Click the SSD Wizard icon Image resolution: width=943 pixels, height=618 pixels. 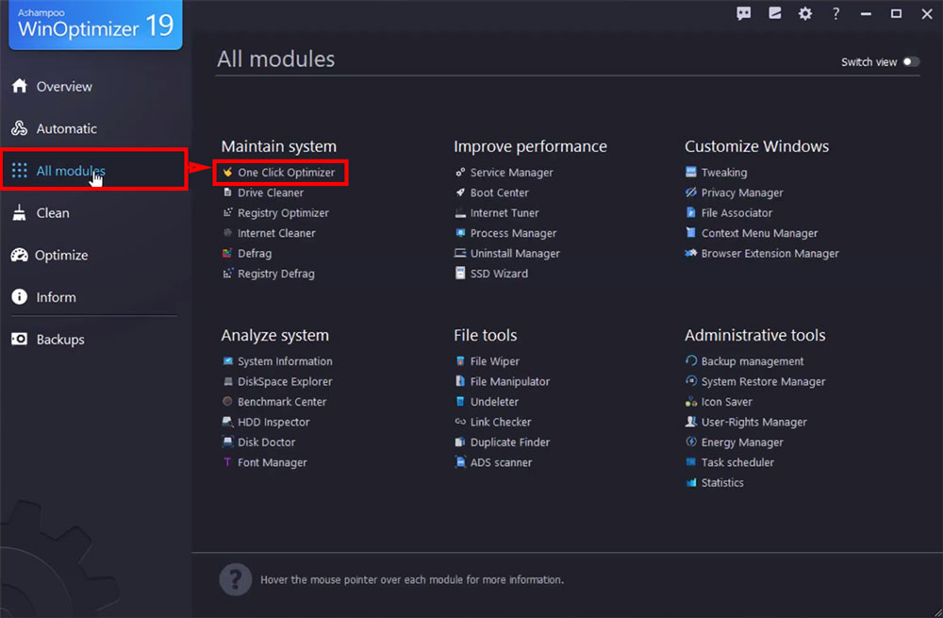coord(460,274)
